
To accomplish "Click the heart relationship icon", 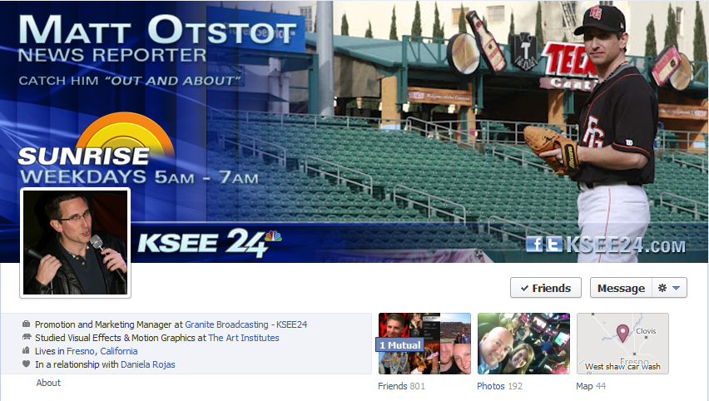I will 27,364.
